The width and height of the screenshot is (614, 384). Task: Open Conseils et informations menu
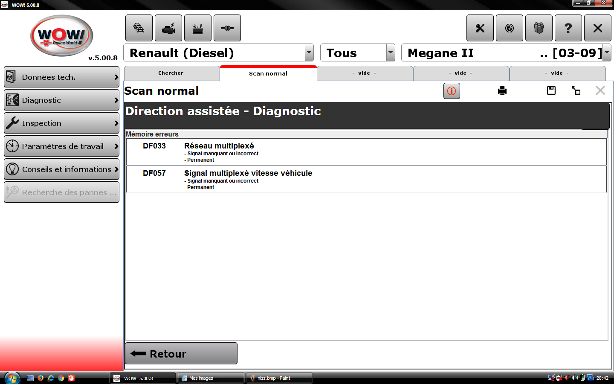pyautogui.click(x=62, y=169)
